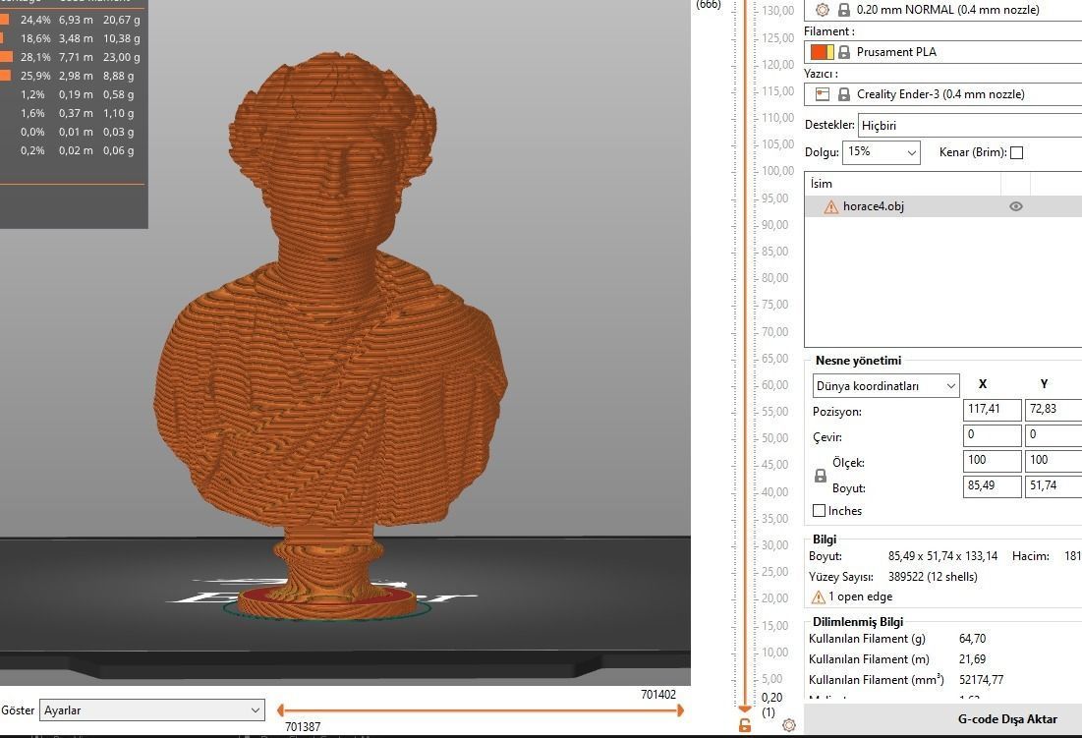
Task: Toggle the scale proportion lock near Ölçek
Action: pyautogui.click(x=821, y=476)
